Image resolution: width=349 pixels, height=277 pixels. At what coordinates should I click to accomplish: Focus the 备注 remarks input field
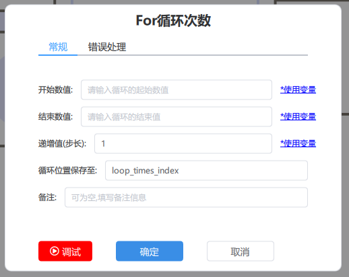pyautogui.click(x=186, y=197)
